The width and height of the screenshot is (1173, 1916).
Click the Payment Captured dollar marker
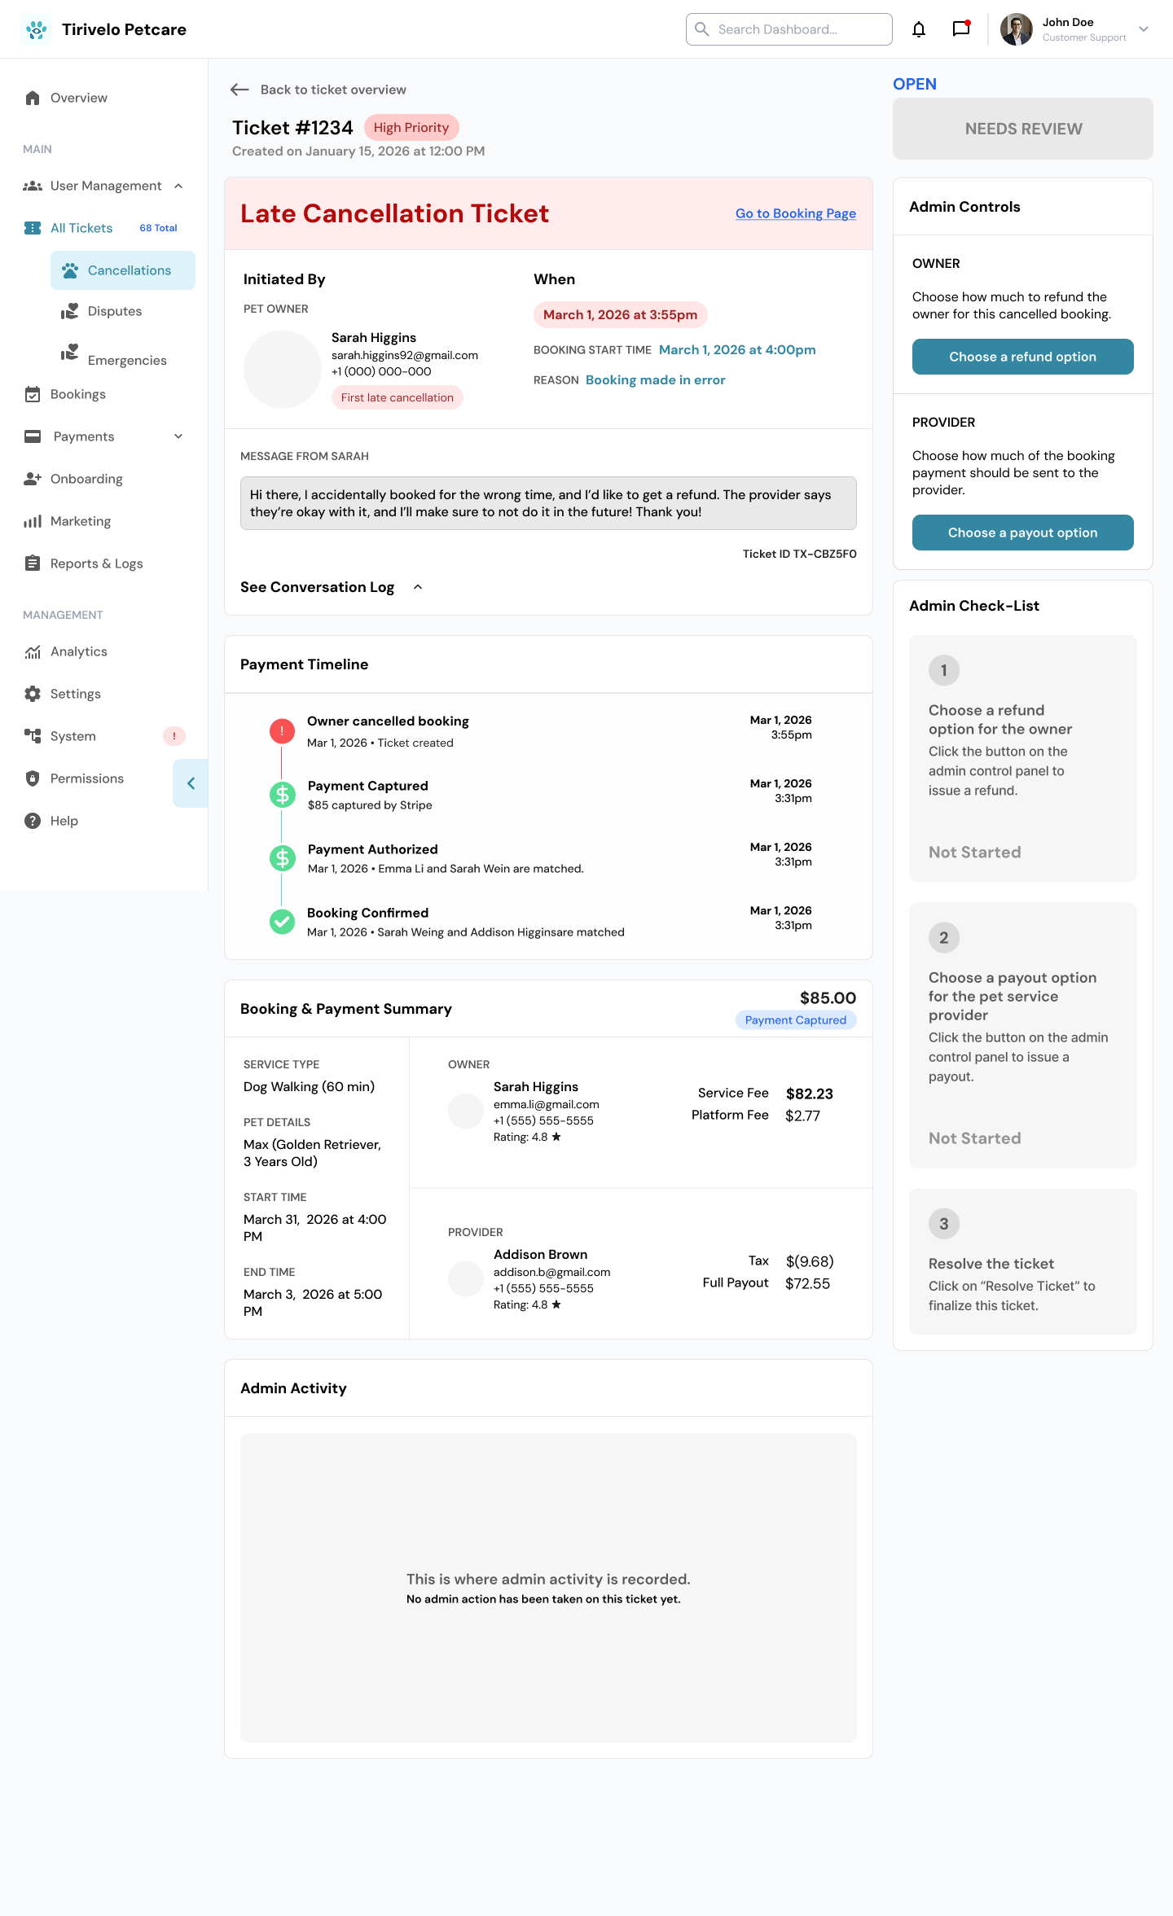(283, 795)
